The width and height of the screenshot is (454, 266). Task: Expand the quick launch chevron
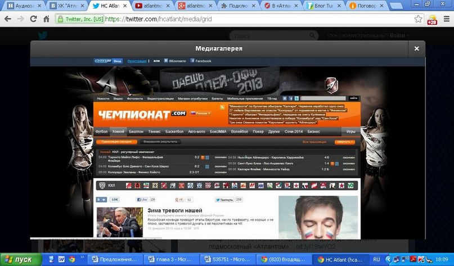pos(82,257)
